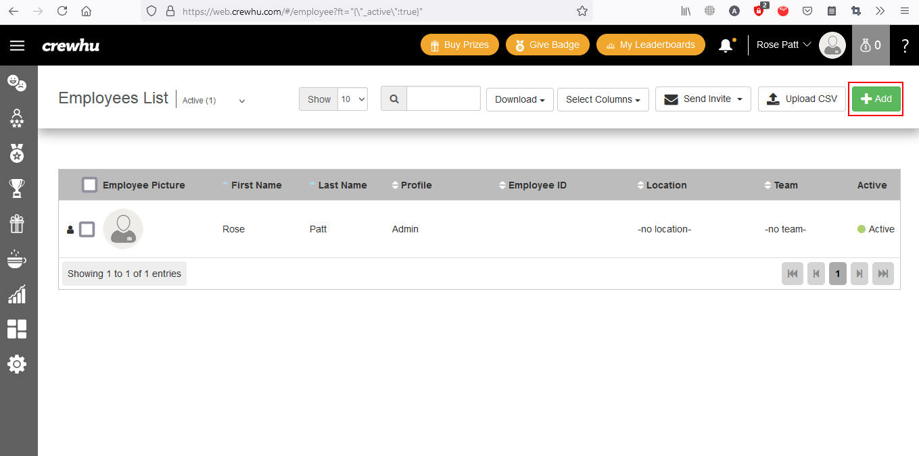
Task: Toggle the select-all employees checkbox
Action: [89, 185]
